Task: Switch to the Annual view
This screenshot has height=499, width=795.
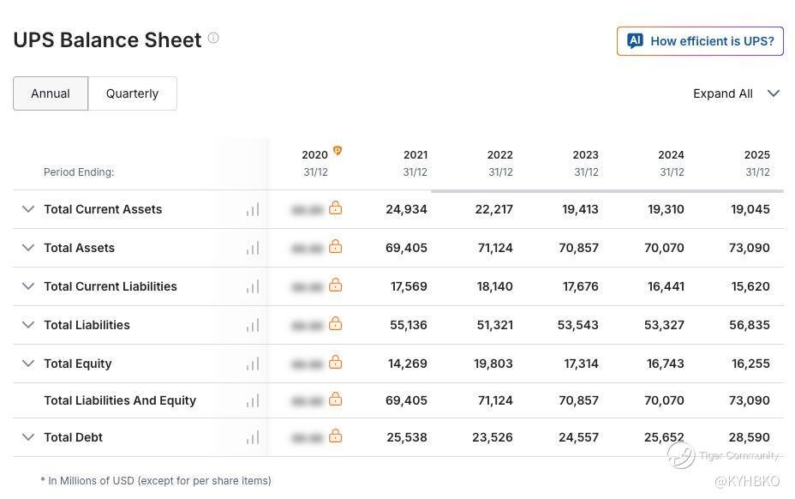Action: pyautogui.click(x=51, y=93)
